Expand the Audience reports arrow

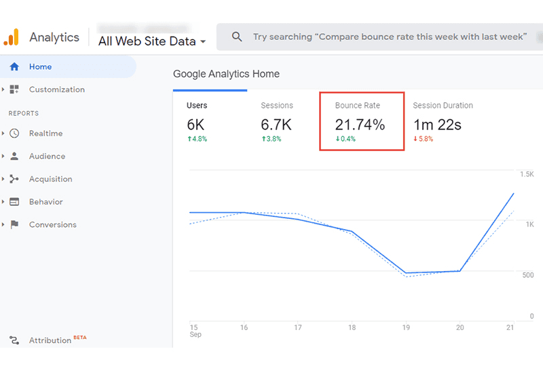click(x=3, y=157)
